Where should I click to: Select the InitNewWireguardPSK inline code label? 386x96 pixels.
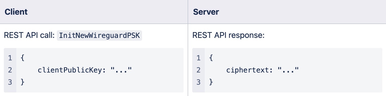click(99, 36)
